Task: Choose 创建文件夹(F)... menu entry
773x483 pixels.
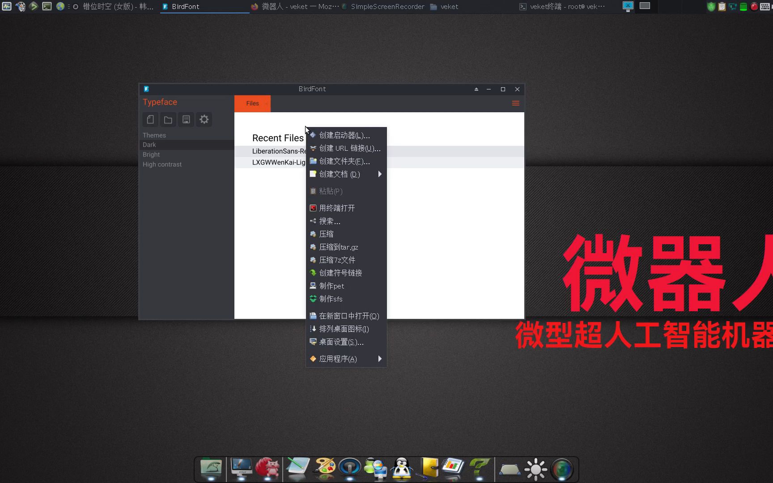Action: point(346,161)
